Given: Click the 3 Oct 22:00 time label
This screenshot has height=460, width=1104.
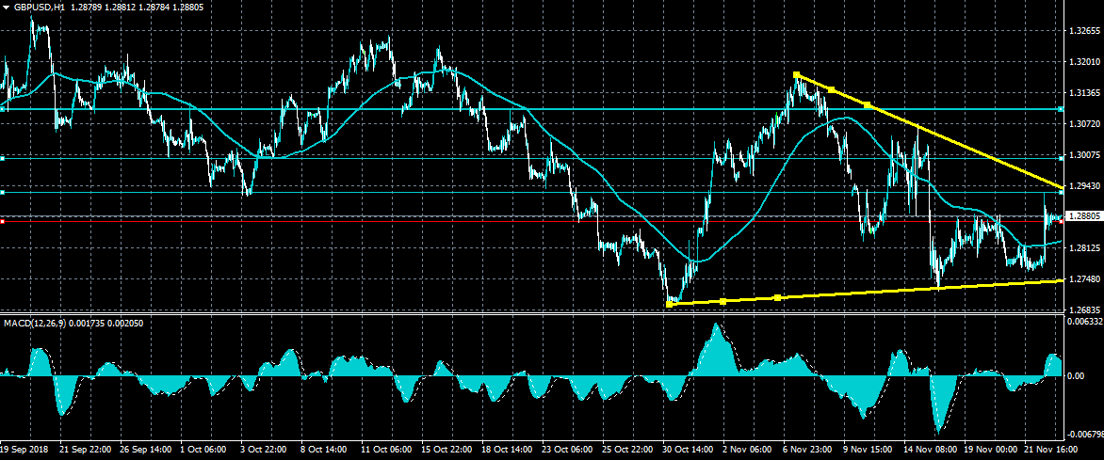Looking at the screenshot, I should tap(264, 448).
